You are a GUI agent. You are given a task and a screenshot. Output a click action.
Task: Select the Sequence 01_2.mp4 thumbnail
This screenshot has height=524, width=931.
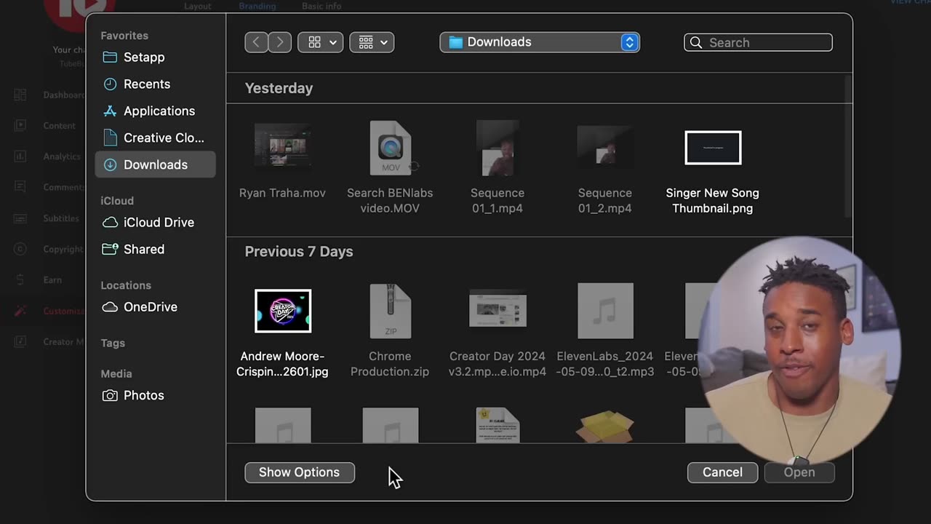pos(605,148)
